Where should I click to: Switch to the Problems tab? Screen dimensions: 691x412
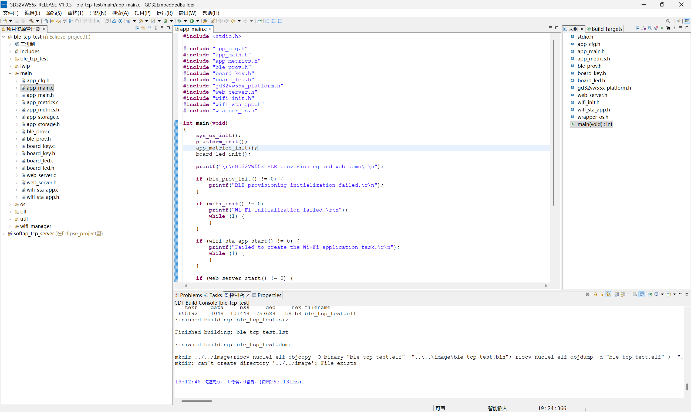click(x=188, y=295)
